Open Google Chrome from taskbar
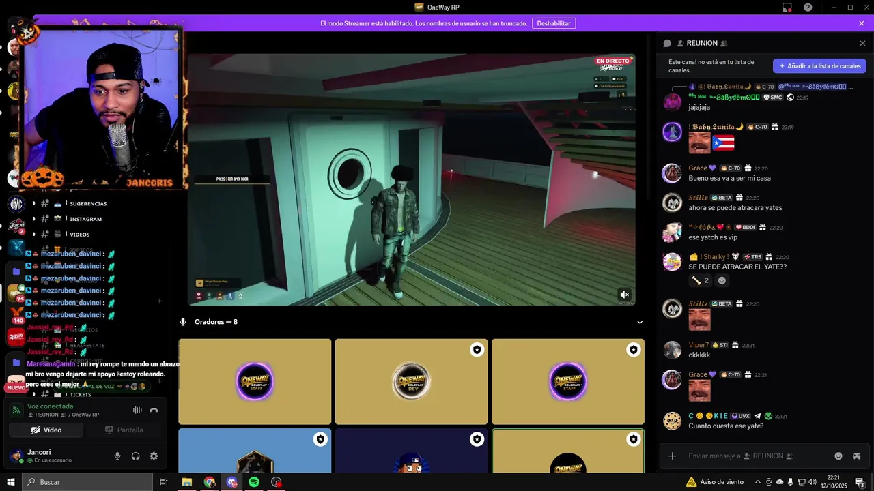874x491 pixels. tap(210, 482)
